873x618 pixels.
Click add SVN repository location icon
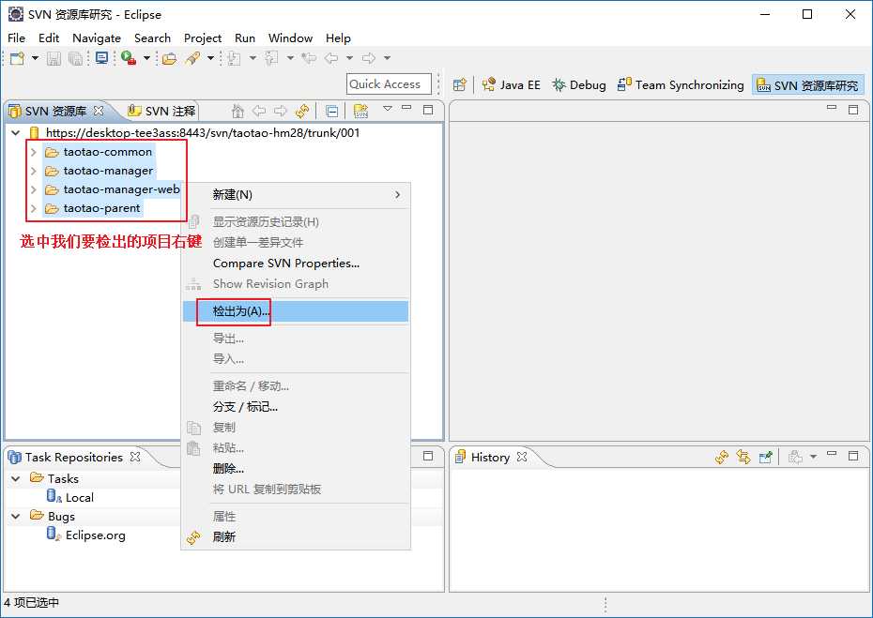(x=360, y=111)
